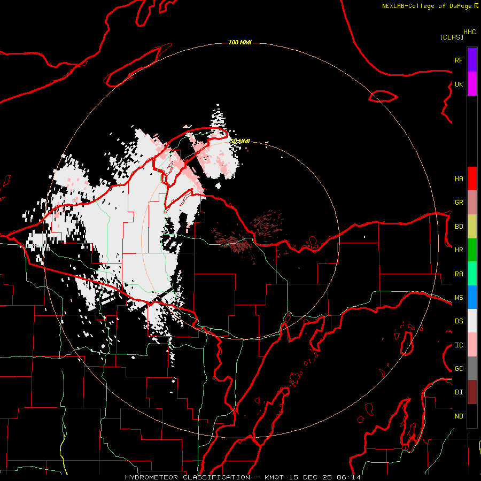Click the GR legend label

pos(459,203)
